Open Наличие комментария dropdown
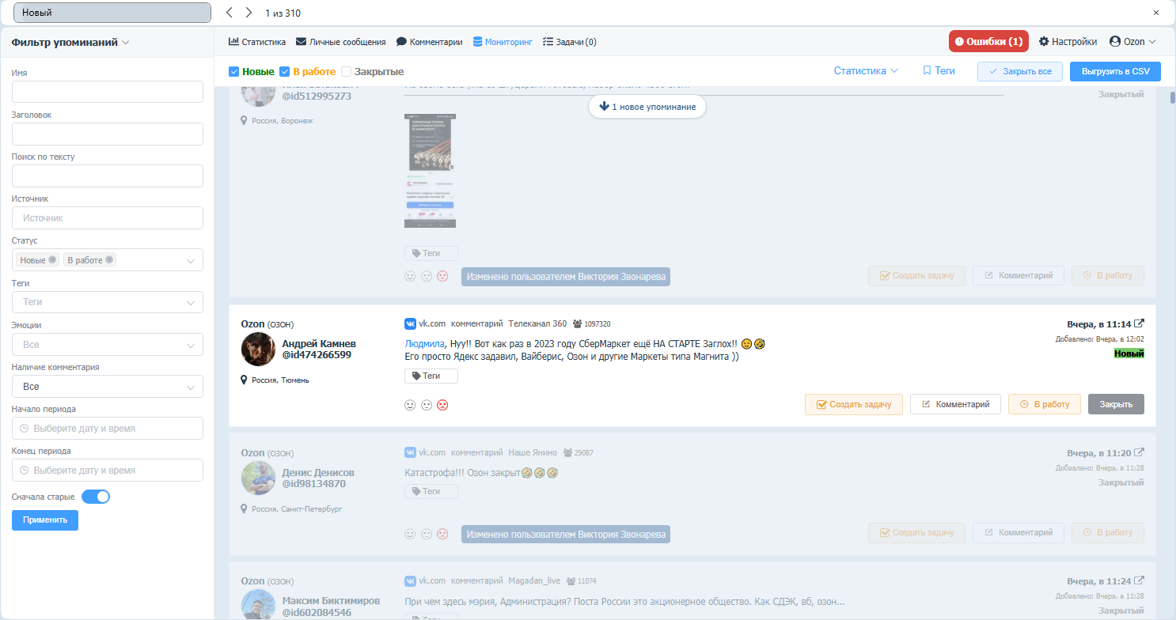Screen dimensions: 1176x620 tap(108, 387)
